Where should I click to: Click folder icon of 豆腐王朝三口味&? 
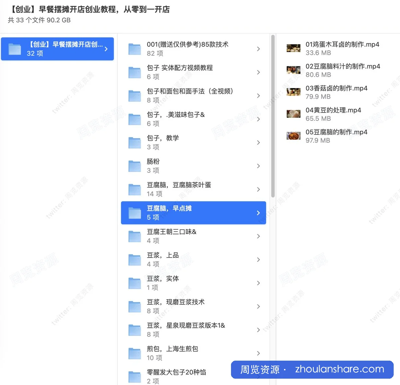tap(135, 236)
